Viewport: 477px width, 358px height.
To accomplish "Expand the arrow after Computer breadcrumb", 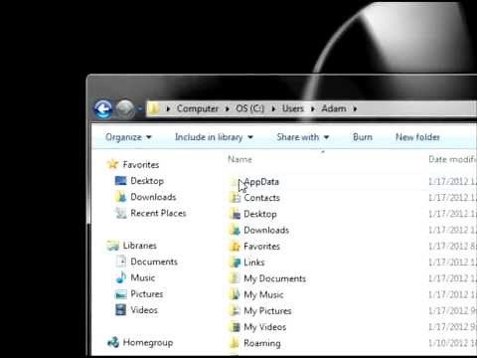I will coord(228,109).
